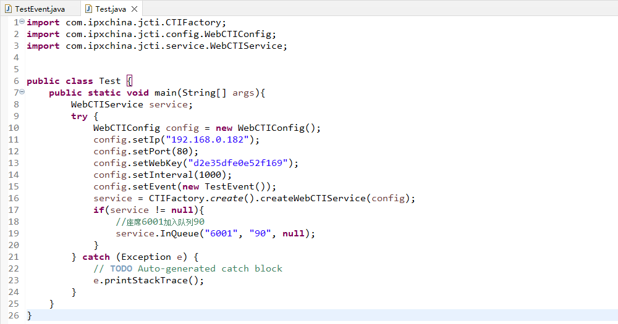Viewport: 618px width, 324px height.
Task: Place cursor in the "192.168.0.182" IP string
Action: click(x=210, y=139)
